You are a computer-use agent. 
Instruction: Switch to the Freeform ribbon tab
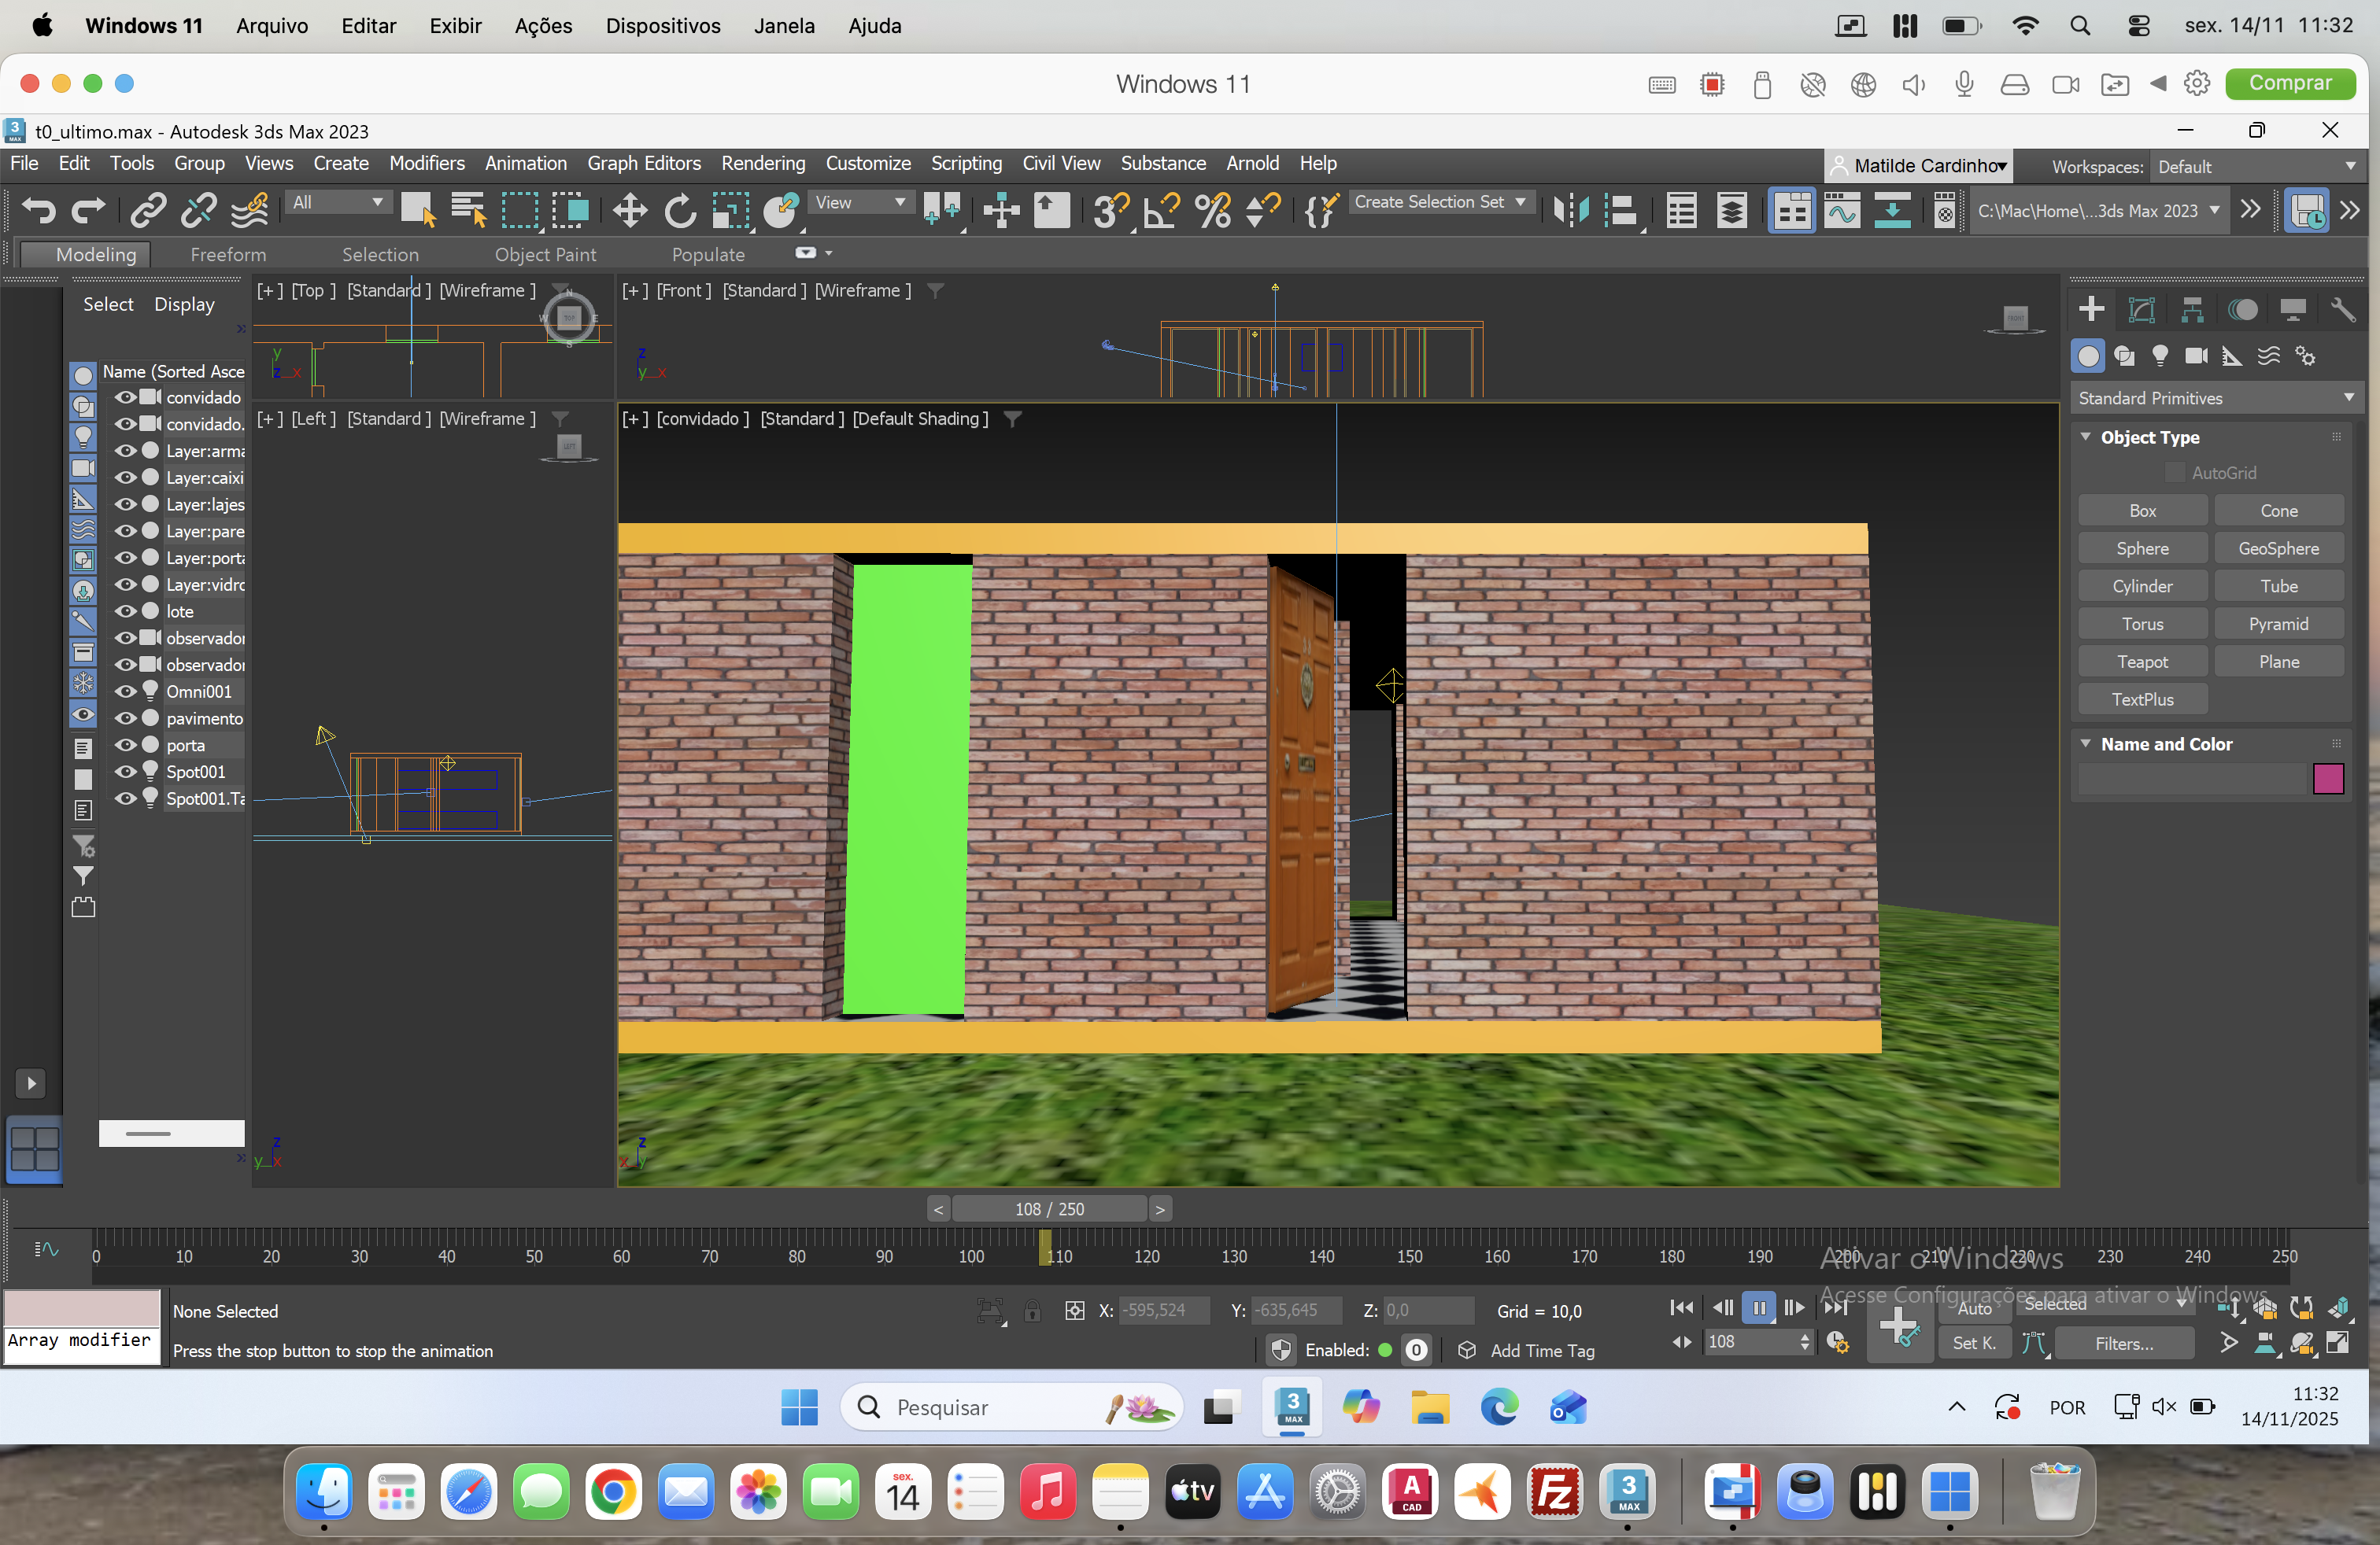pos(228,255)
